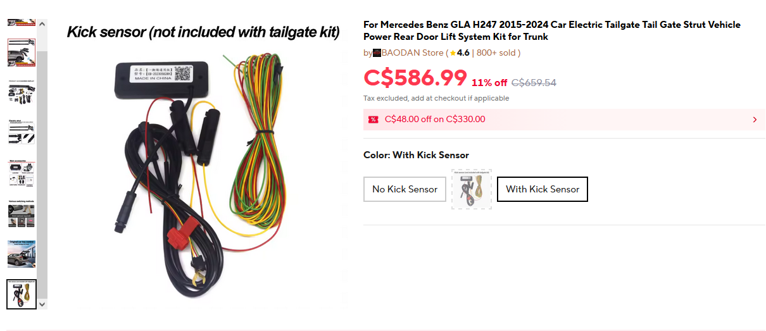Select the Various switching methods thumbnail
The image size is (766, 331).
[22, 213]
